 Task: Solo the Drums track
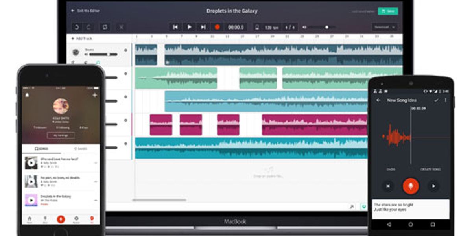(x=86, y=62)
